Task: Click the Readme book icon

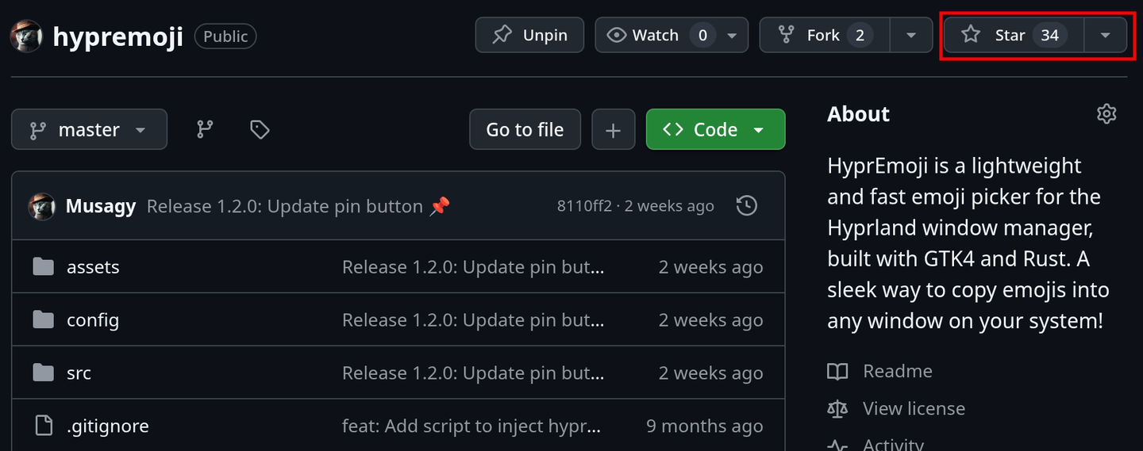Action: (x=837, y=371)
